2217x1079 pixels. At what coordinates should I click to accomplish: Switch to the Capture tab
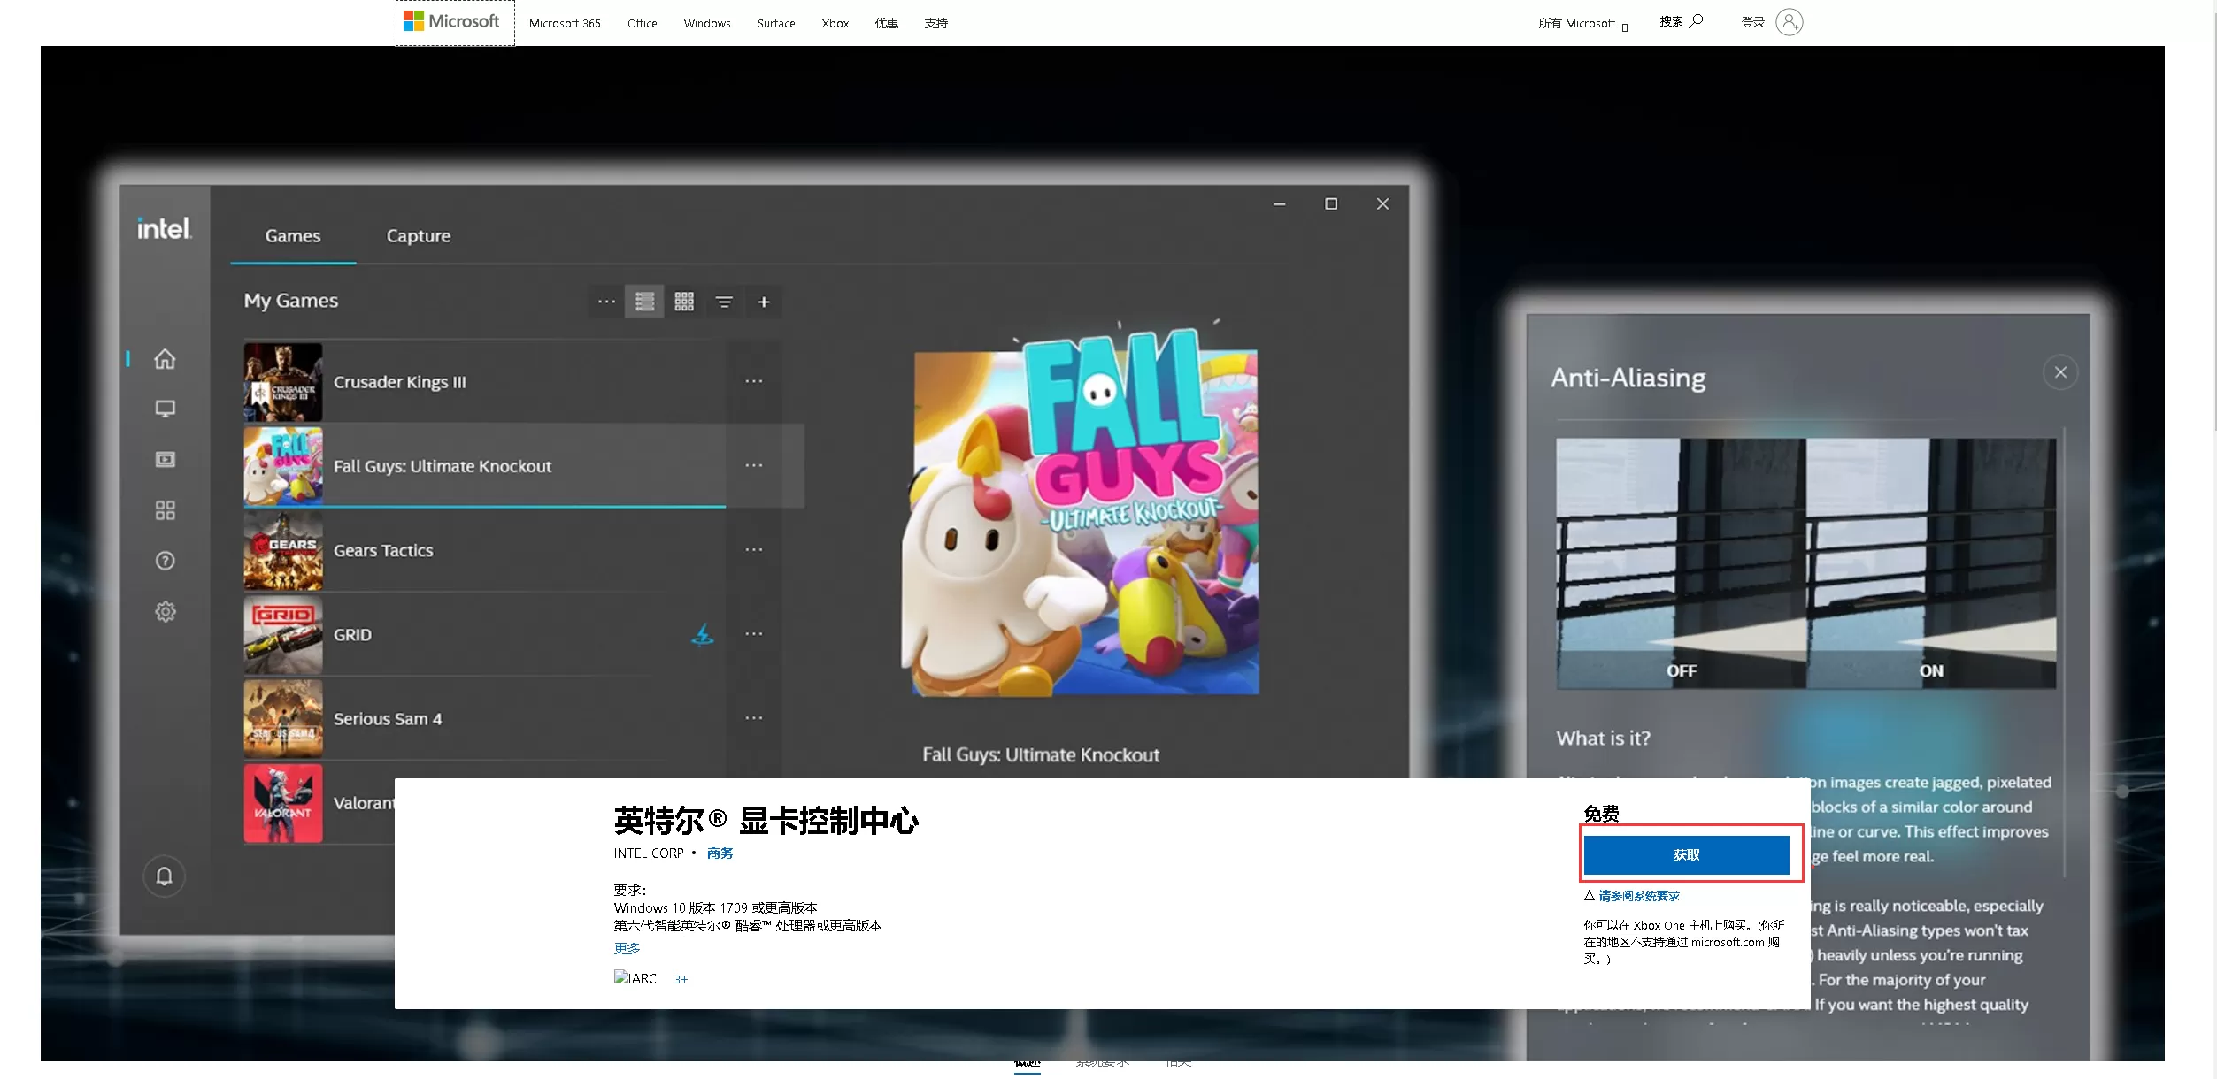418,236
